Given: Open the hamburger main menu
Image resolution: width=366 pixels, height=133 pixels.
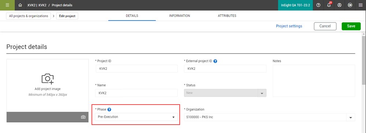Looking at the screenshot, I should [7, 5].
